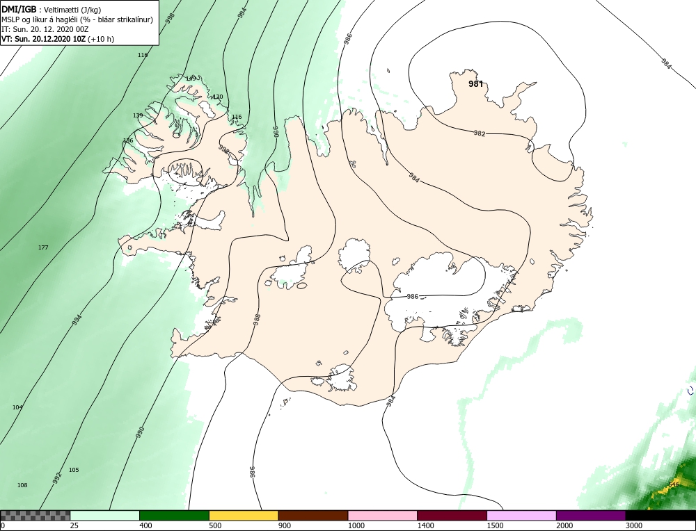Click the legend tick label '400'

pyautogui.click(x=145, y=525)
